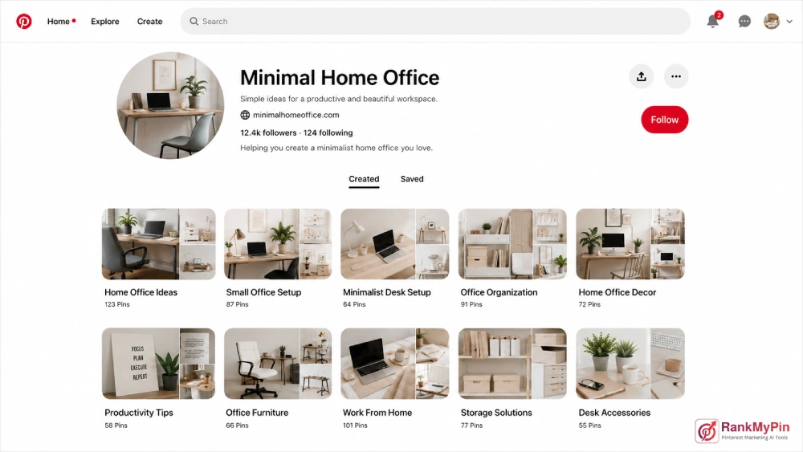803x452 pixels.
Task: Switch to the Saved tab
Action: 412,179
